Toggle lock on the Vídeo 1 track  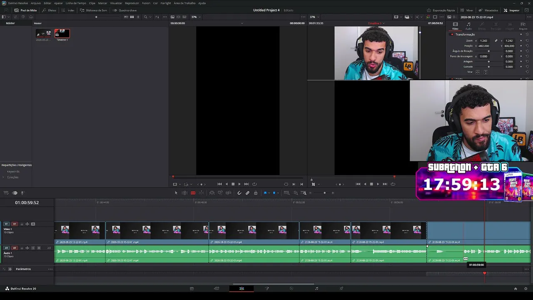[x=22, y=224]
